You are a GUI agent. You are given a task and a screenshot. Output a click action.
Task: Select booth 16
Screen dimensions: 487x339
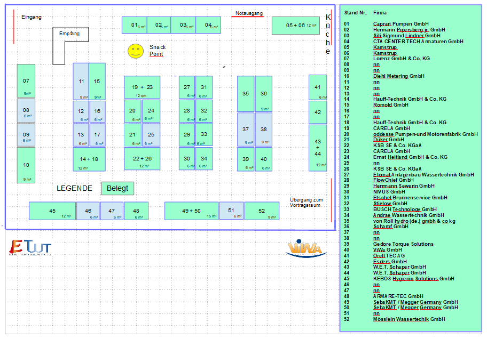[98, 111]
